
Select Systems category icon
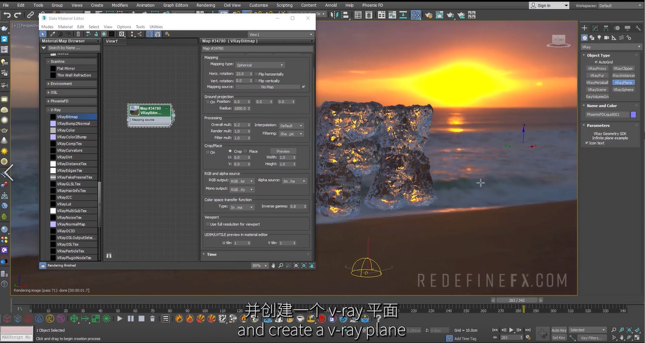[x=629, y=38]
